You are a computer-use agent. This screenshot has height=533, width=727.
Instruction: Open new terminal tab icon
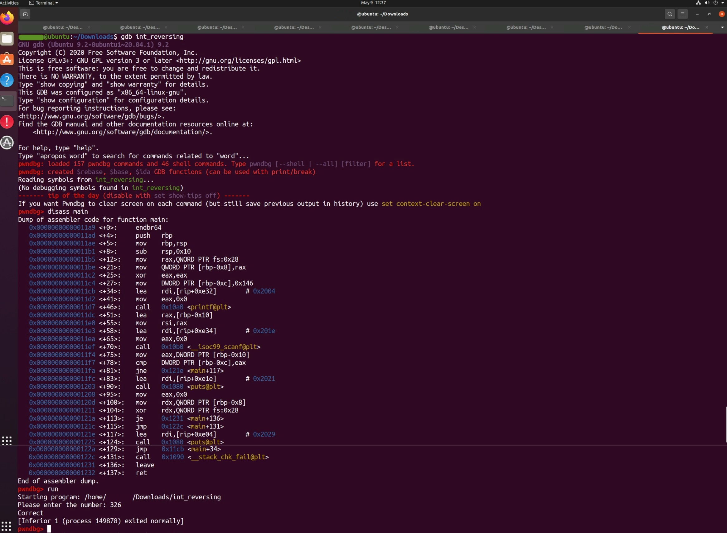coord(25,14)
